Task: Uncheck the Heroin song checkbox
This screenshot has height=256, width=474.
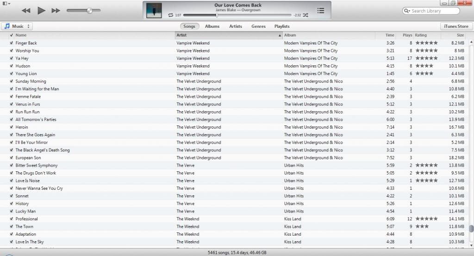Action: (x=12, y=127)
